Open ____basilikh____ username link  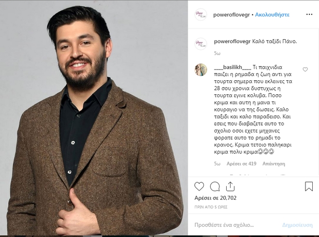pyautogui.click(x=232, y=67)
